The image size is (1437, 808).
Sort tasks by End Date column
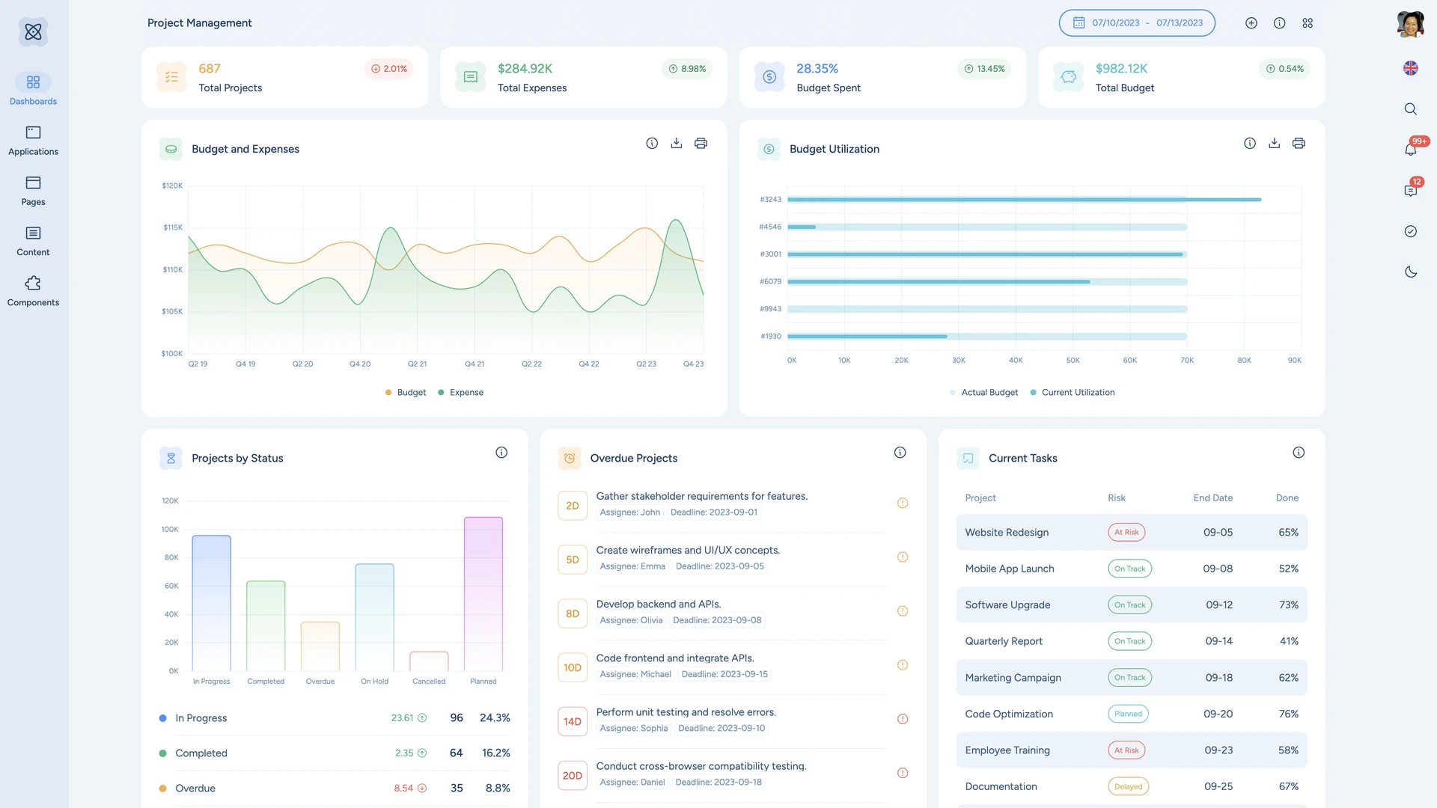(1213, 498)
